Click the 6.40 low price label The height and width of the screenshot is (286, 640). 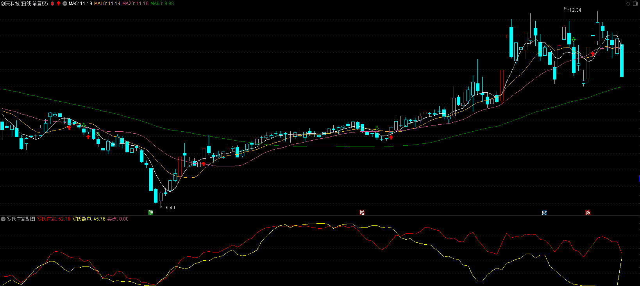(x=170, y=208)
